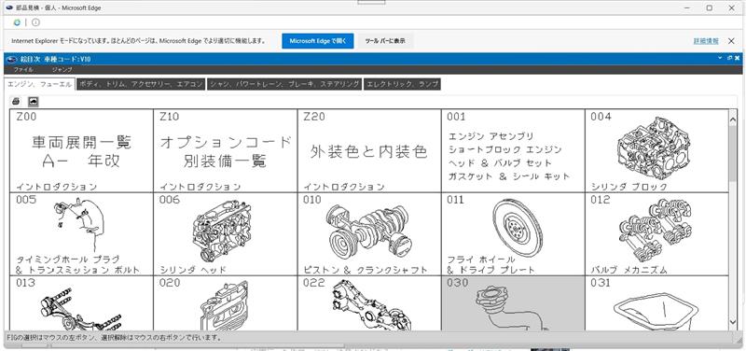Open the Z20 外装色と内装色 cell
746x351 pixels.
pyautogui.click(x=369, y=151)
